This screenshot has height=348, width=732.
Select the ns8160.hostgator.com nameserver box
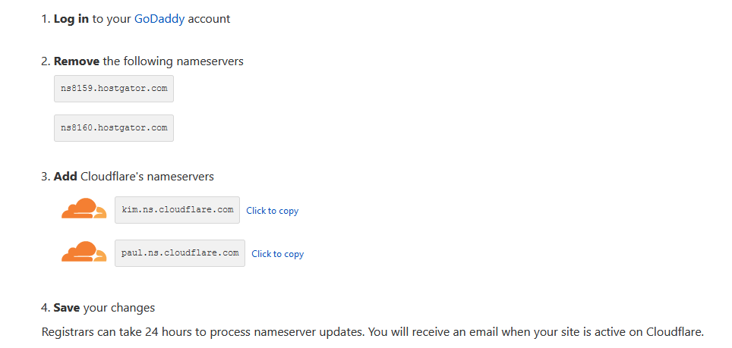coord(114,128)
